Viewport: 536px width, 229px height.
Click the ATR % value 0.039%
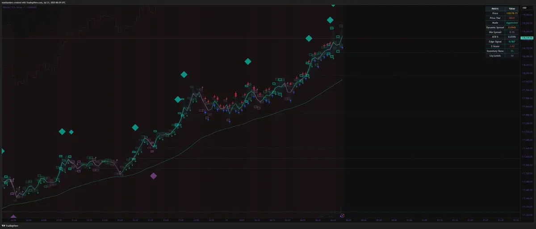(x=511, y=37)
